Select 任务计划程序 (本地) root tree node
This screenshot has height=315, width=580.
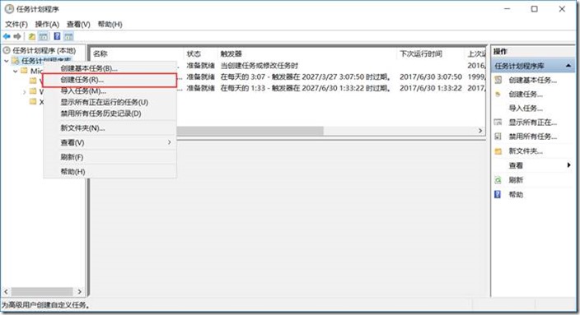click(x=44, y=50)
